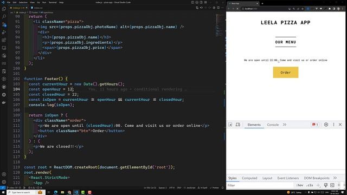This screenshot has width=347, height=195.
Task: Open the Help menu
Action: (61, 2)
